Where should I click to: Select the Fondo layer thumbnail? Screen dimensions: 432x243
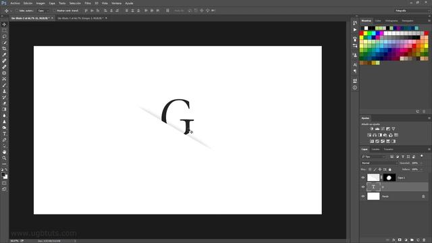pyautogui.click(x=373, y=196)
